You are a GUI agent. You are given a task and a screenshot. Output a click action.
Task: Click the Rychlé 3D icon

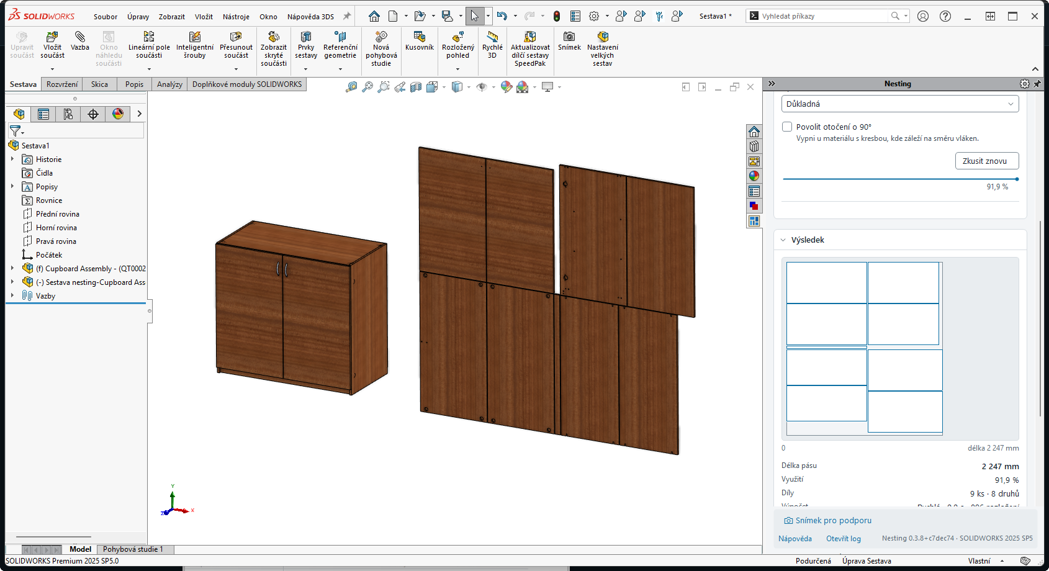click(492, 37)
